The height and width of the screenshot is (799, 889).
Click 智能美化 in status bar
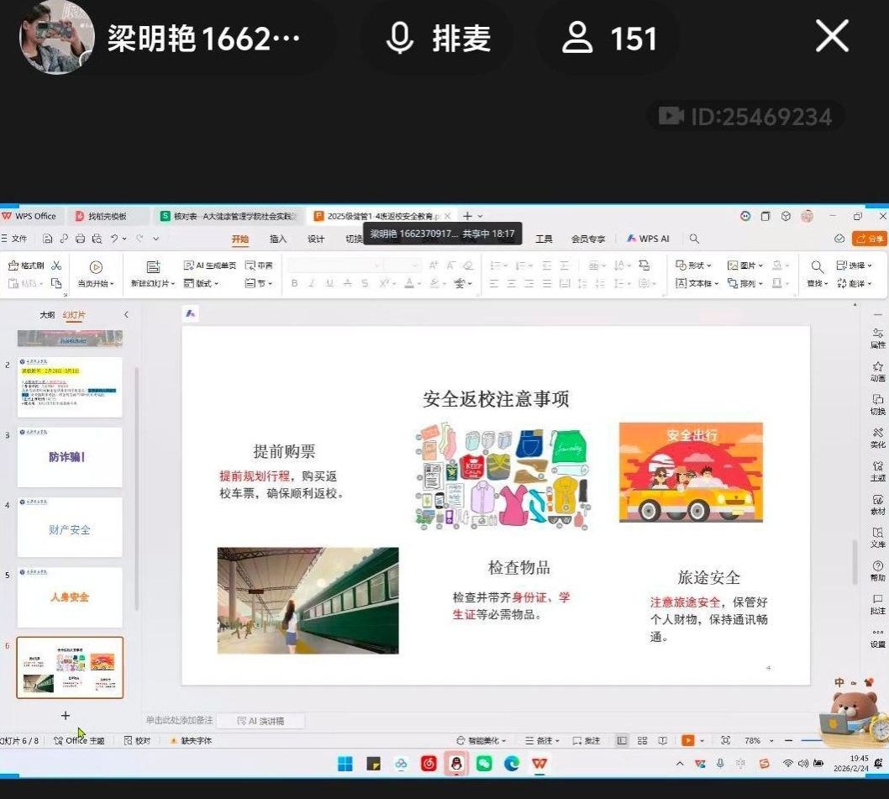[x=481, y=740]
